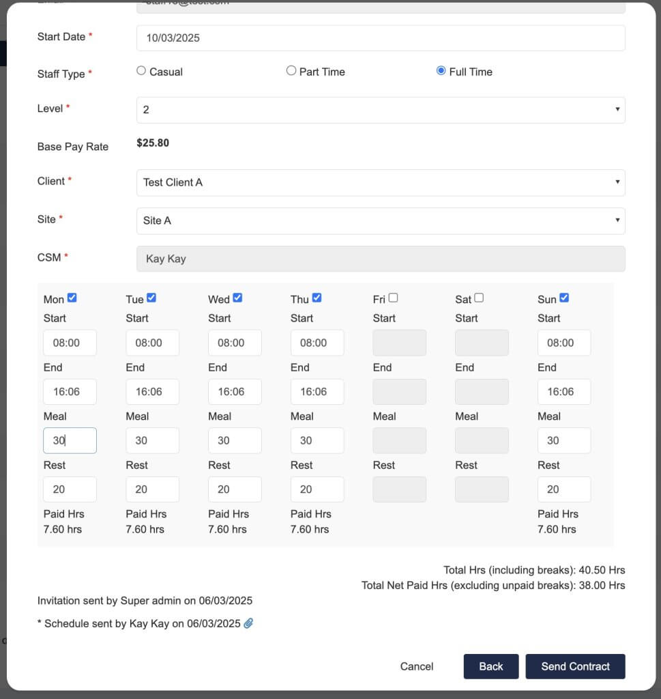
Task: Select the Casual staff type
Action: [x=141, y=70]
